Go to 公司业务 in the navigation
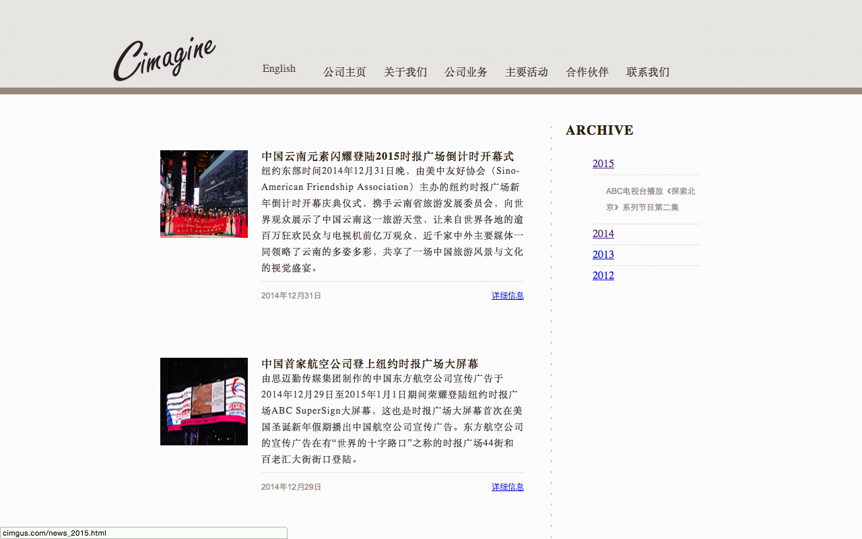The width and height of the screenshot is (862, 539). pyautogui.click(x=466, y=72)
